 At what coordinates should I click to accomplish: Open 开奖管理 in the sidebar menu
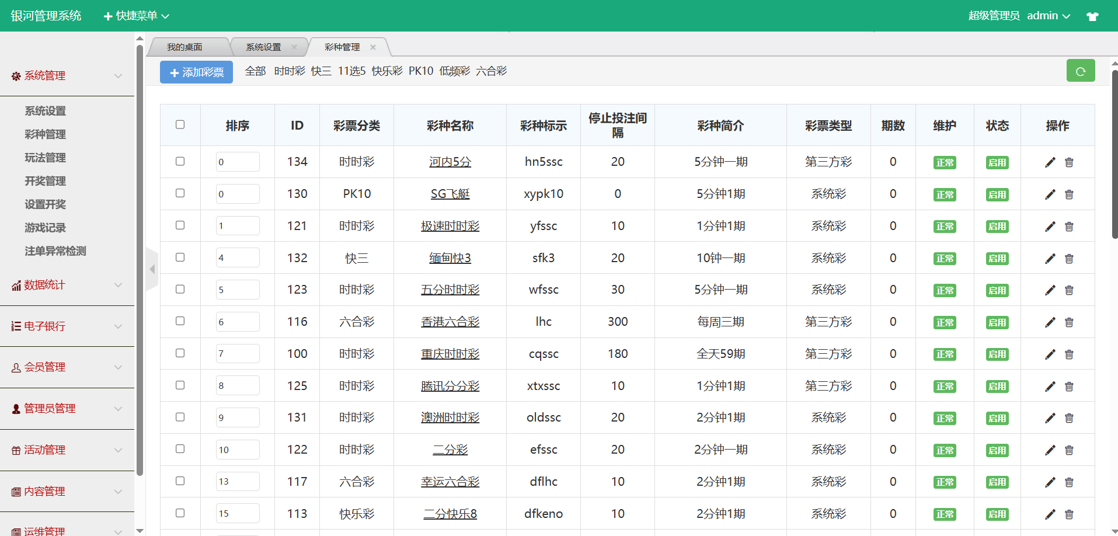pyautogui.click(x=45, y=181)
